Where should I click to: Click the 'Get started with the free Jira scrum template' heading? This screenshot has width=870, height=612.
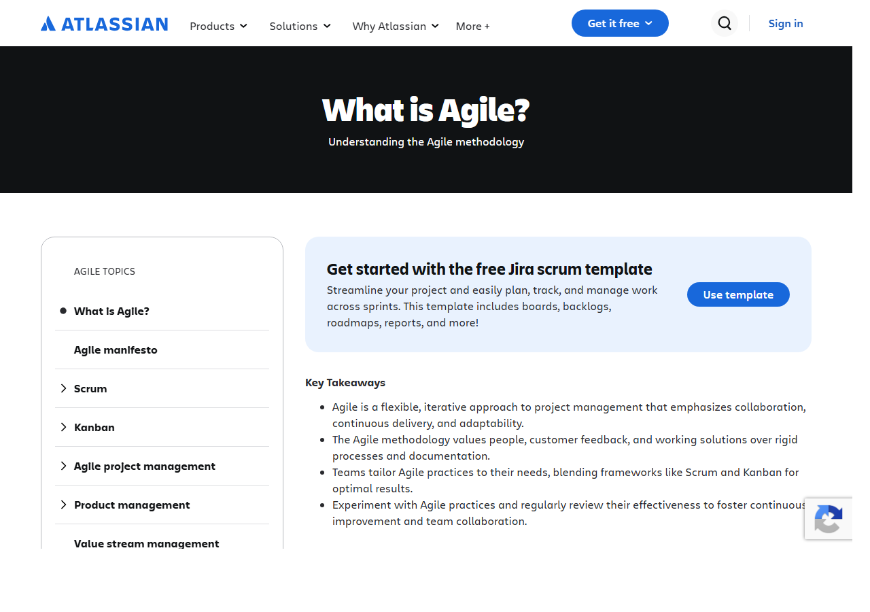click(x=489, y=269)
